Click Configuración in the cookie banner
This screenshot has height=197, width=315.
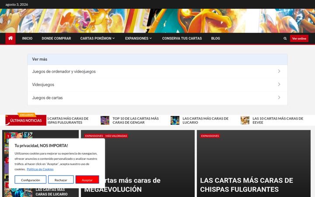pyautogui.click(x=30, y=179)
